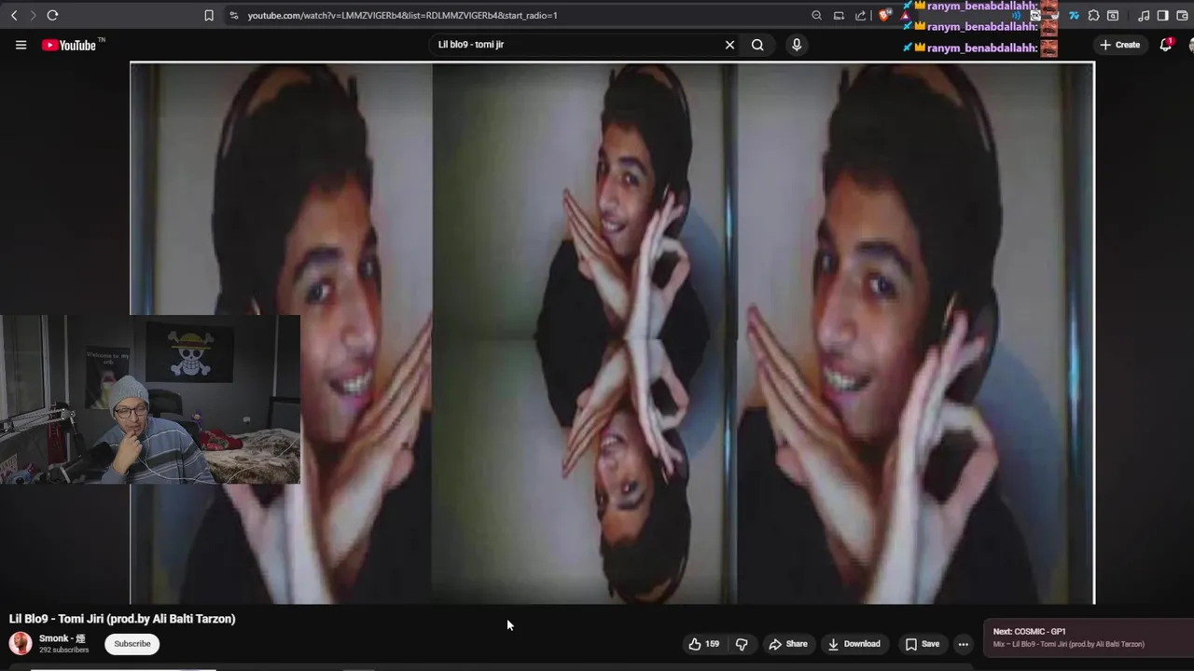Open the music note playlist icon
The image size is (1194, 671).
(x=1144, y=15)
